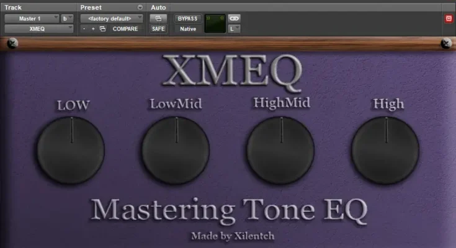456x248 pixels.
Task: Click the LowMid band knob
Action: [x=176, y=150]
